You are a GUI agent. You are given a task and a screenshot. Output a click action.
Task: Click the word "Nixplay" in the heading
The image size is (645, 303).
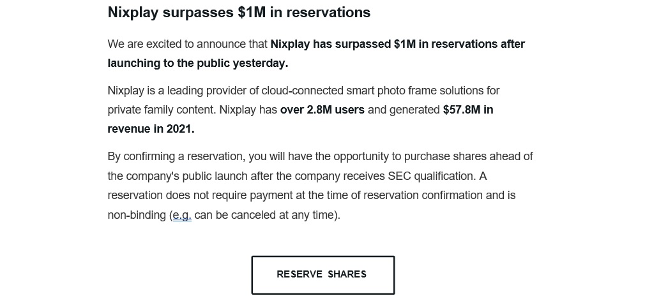click(x=133, y=12)
